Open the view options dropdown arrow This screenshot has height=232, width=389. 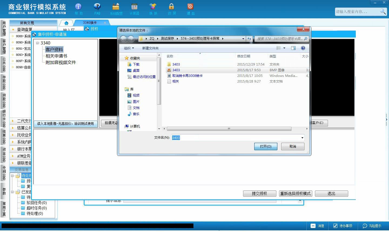(x=284, y=48)
